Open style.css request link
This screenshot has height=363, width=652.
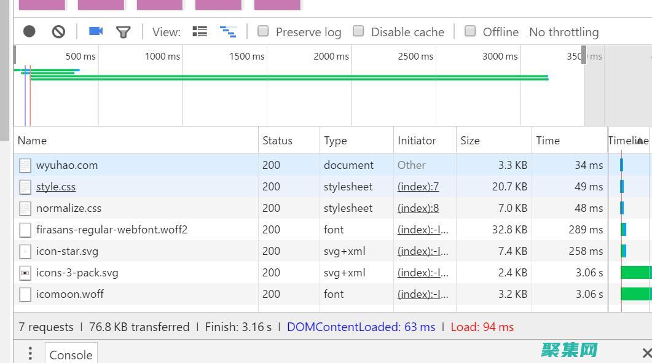click(56, 187)
